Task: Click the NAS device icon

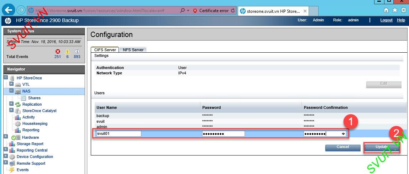Action: tap(18, 91)
